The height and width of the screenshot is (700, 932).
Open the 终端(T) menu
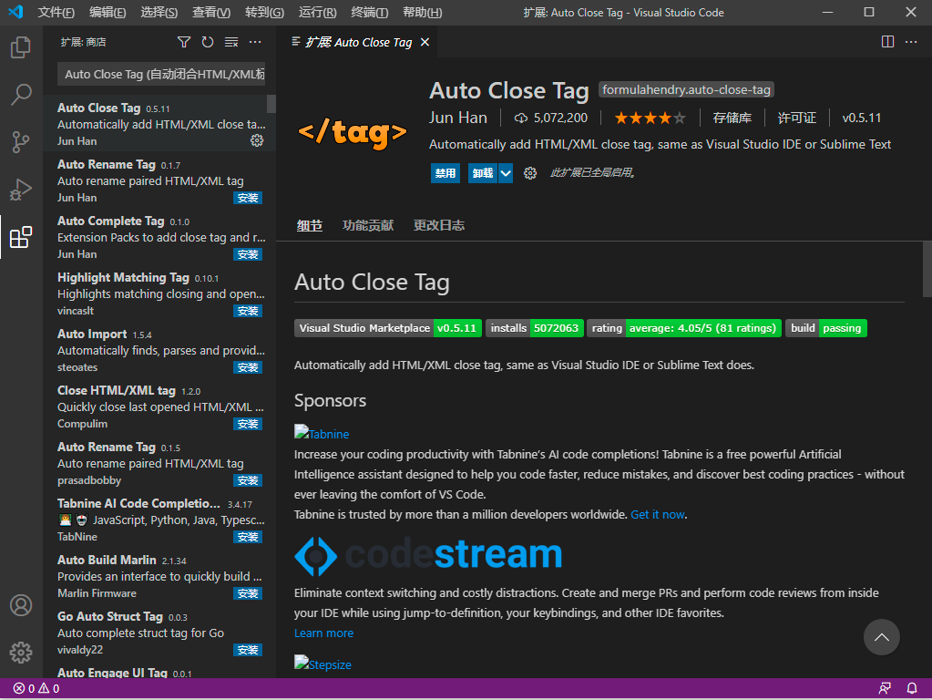(370, 13)
